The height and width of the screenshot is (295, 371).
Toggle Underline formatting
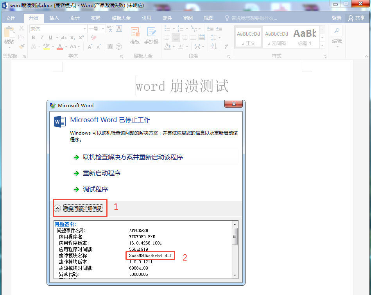coord(50,38)
